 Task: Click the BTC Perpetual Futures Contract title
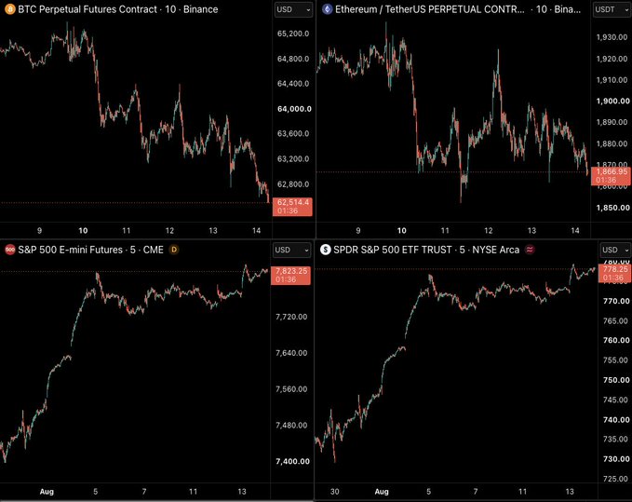point(118,9)
